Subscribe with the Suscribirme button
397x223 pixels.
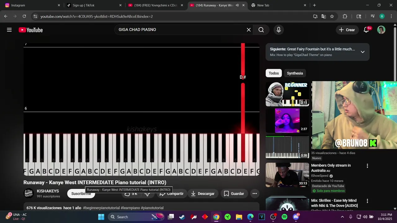click(81, 194)
